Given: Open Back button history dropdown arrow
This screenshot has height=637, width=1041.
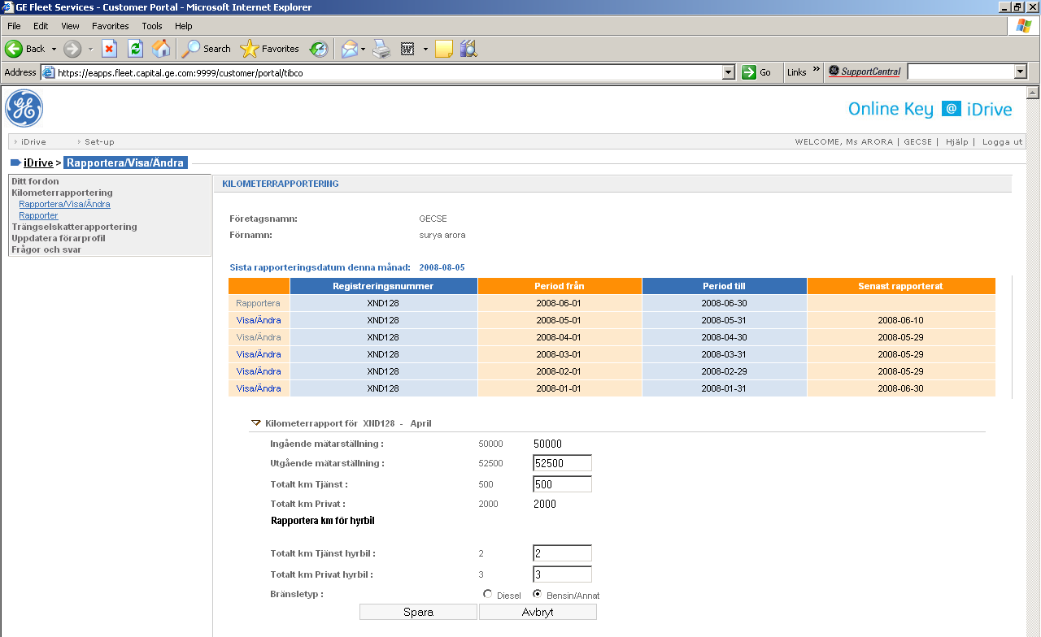Looking at the screenshot, I should click(54, 49).
